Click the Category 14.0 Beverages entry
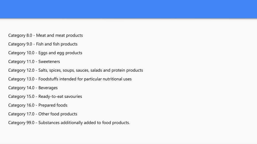257x144 pixels. 33,88
